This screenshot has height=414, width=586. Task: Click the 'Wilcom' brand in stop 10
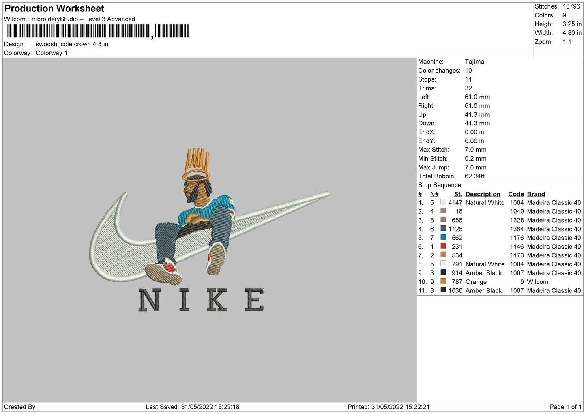coord(538,282)
